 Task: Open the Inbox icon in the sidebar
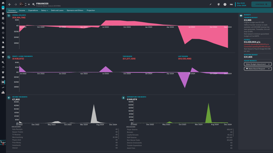pos(3,7)
